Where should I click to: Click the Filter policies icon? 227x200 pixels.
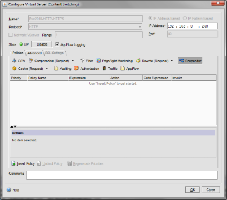pyautogui.click(x=82, y=61)
